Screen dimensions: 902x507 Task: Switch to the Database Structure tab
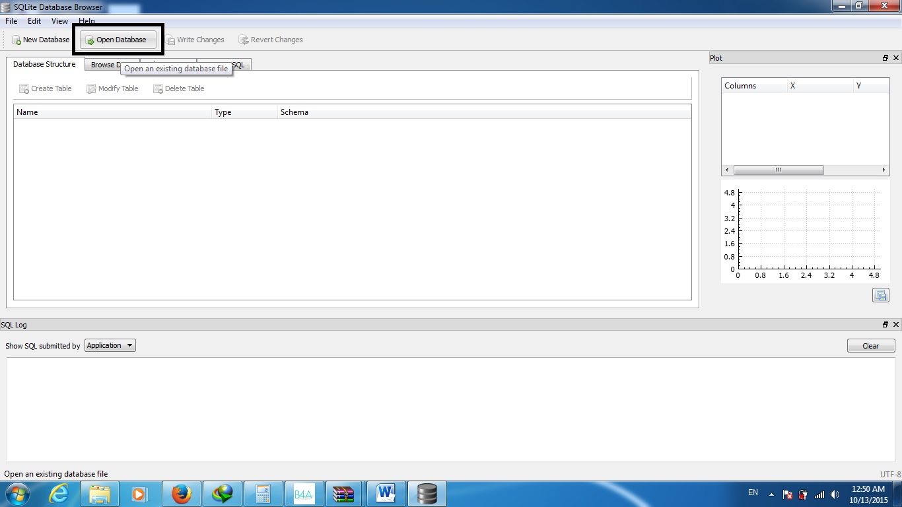click(45, 64)
